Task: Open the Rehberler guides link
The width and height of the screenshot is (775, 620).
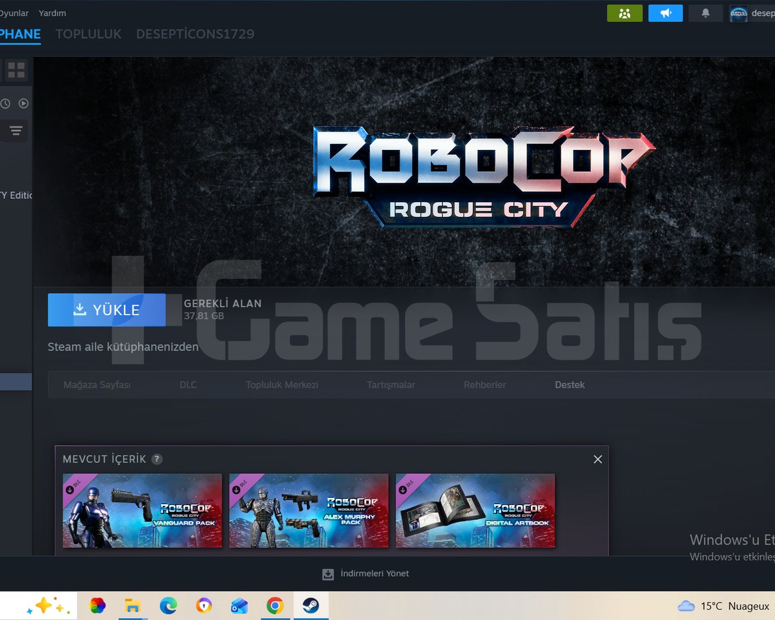Action: pyautogui.click(x=484, y=385)
